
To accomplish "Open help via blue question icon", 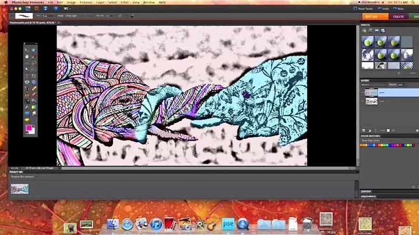I will 56,9.
